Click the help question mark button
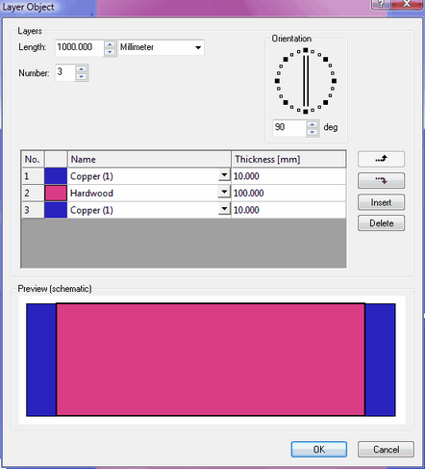This screenshot has width=425, height=469. pos(381,4)
